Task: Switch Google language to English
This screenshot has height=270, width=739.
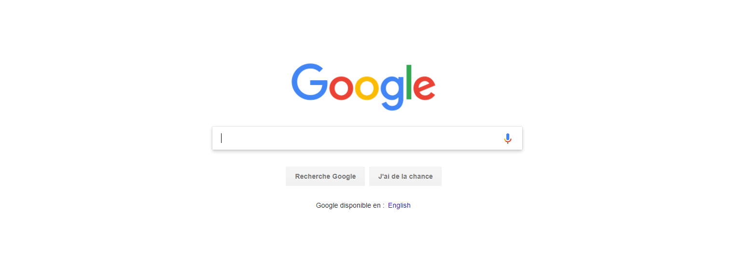Action: pyautogui.click(x=399, y=205)
